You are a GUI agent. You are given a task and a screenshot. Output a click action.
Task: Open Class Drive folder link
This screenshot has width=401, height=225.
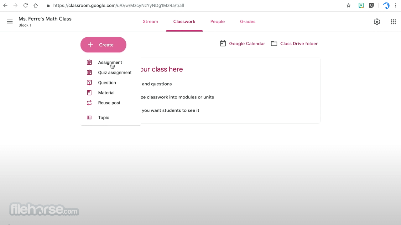(x=299, y=43)
